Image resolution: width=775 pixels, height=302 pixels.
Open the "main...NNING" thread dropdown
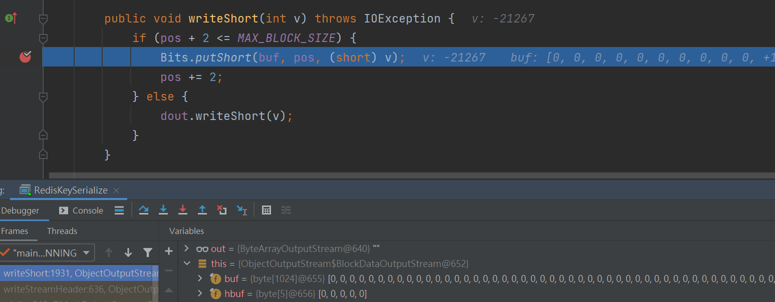point(47,252)
